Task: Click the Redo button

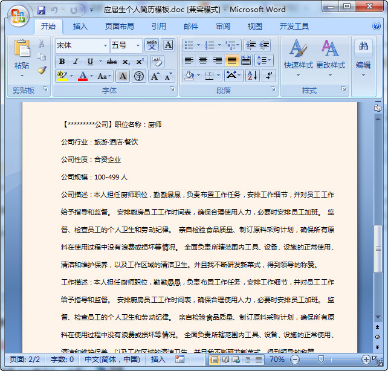Action: (x=74, y=10)
